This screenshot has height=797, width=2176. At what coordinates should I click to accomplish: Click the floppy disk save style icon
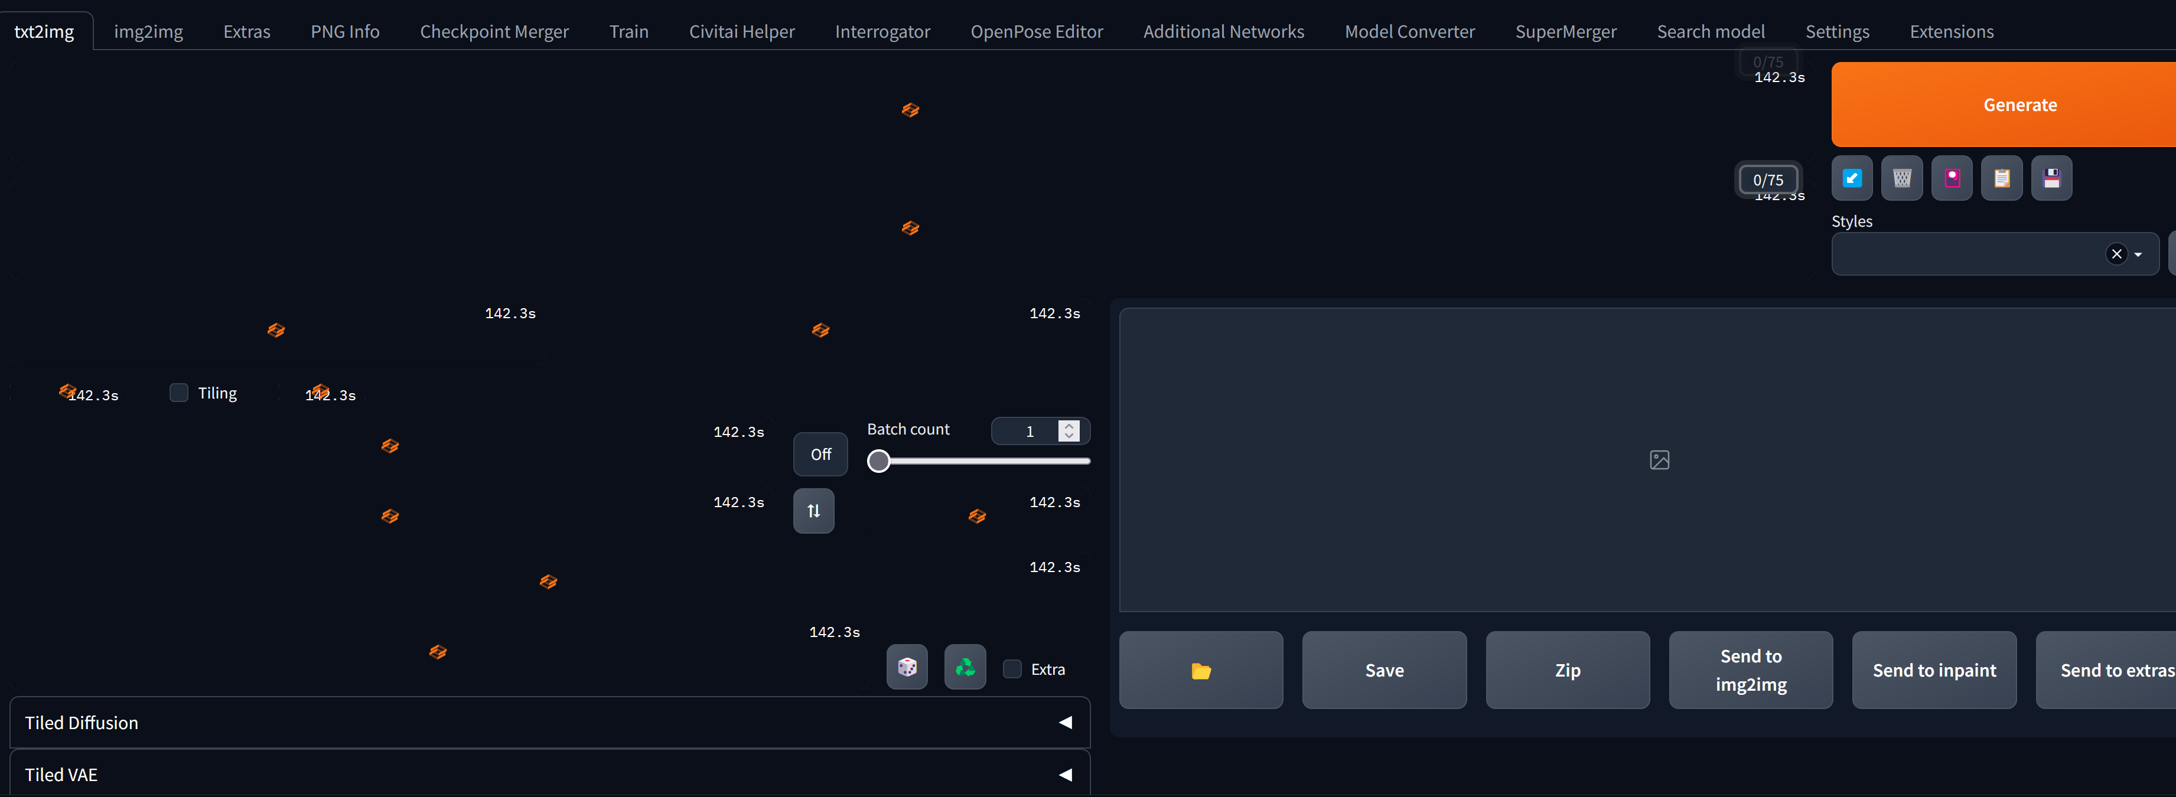click(2051, 178)
